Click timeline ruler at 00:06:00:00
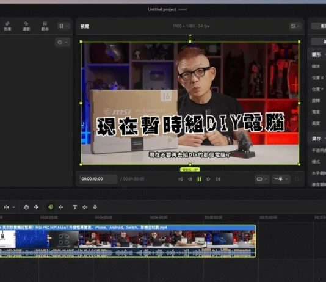 (x=159, y=217)
